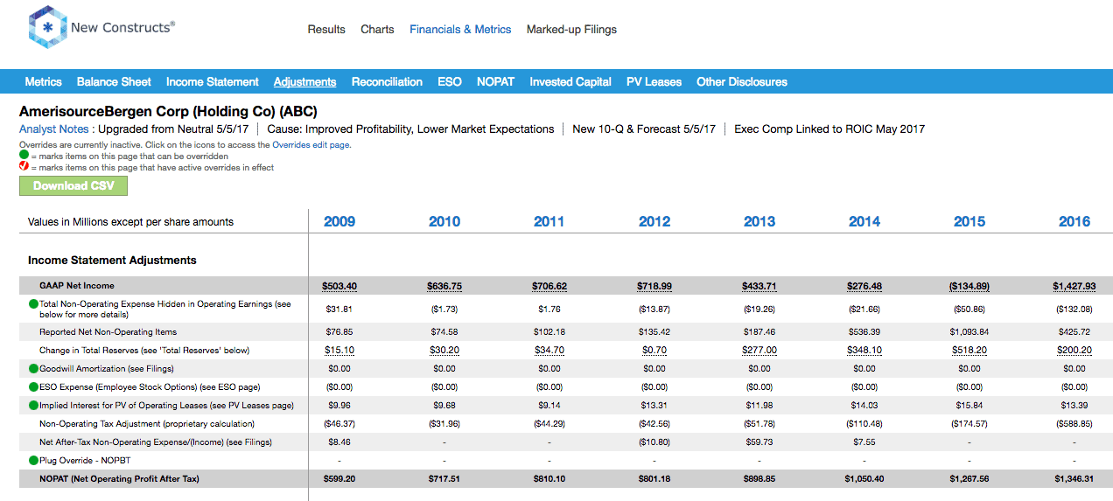Image resolution: width=1113 pixels, height=501 pixels.
Task: Open the Analyst Notes link
Action: [x=54, y=129]
